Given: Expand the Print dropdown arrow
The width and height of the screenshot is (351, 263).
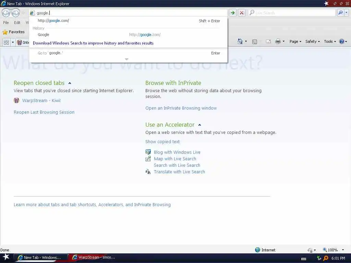Looking at the screenshot, I should (x=283, y=41).
